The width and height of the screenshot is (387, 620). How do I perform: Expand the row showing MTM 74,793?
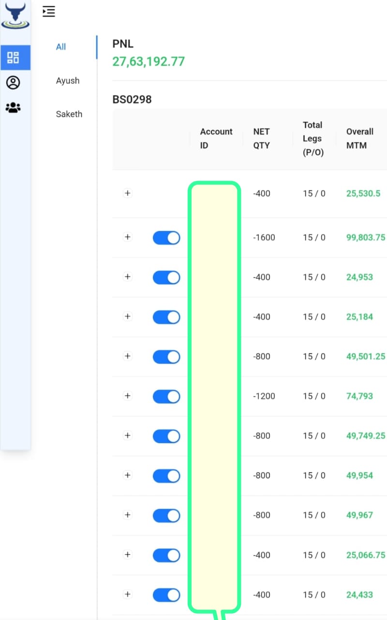click(127, 396)
